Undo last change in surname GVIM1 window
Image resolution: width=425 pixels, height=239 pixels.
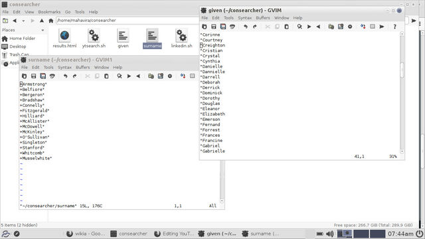[x=65, y=76]
